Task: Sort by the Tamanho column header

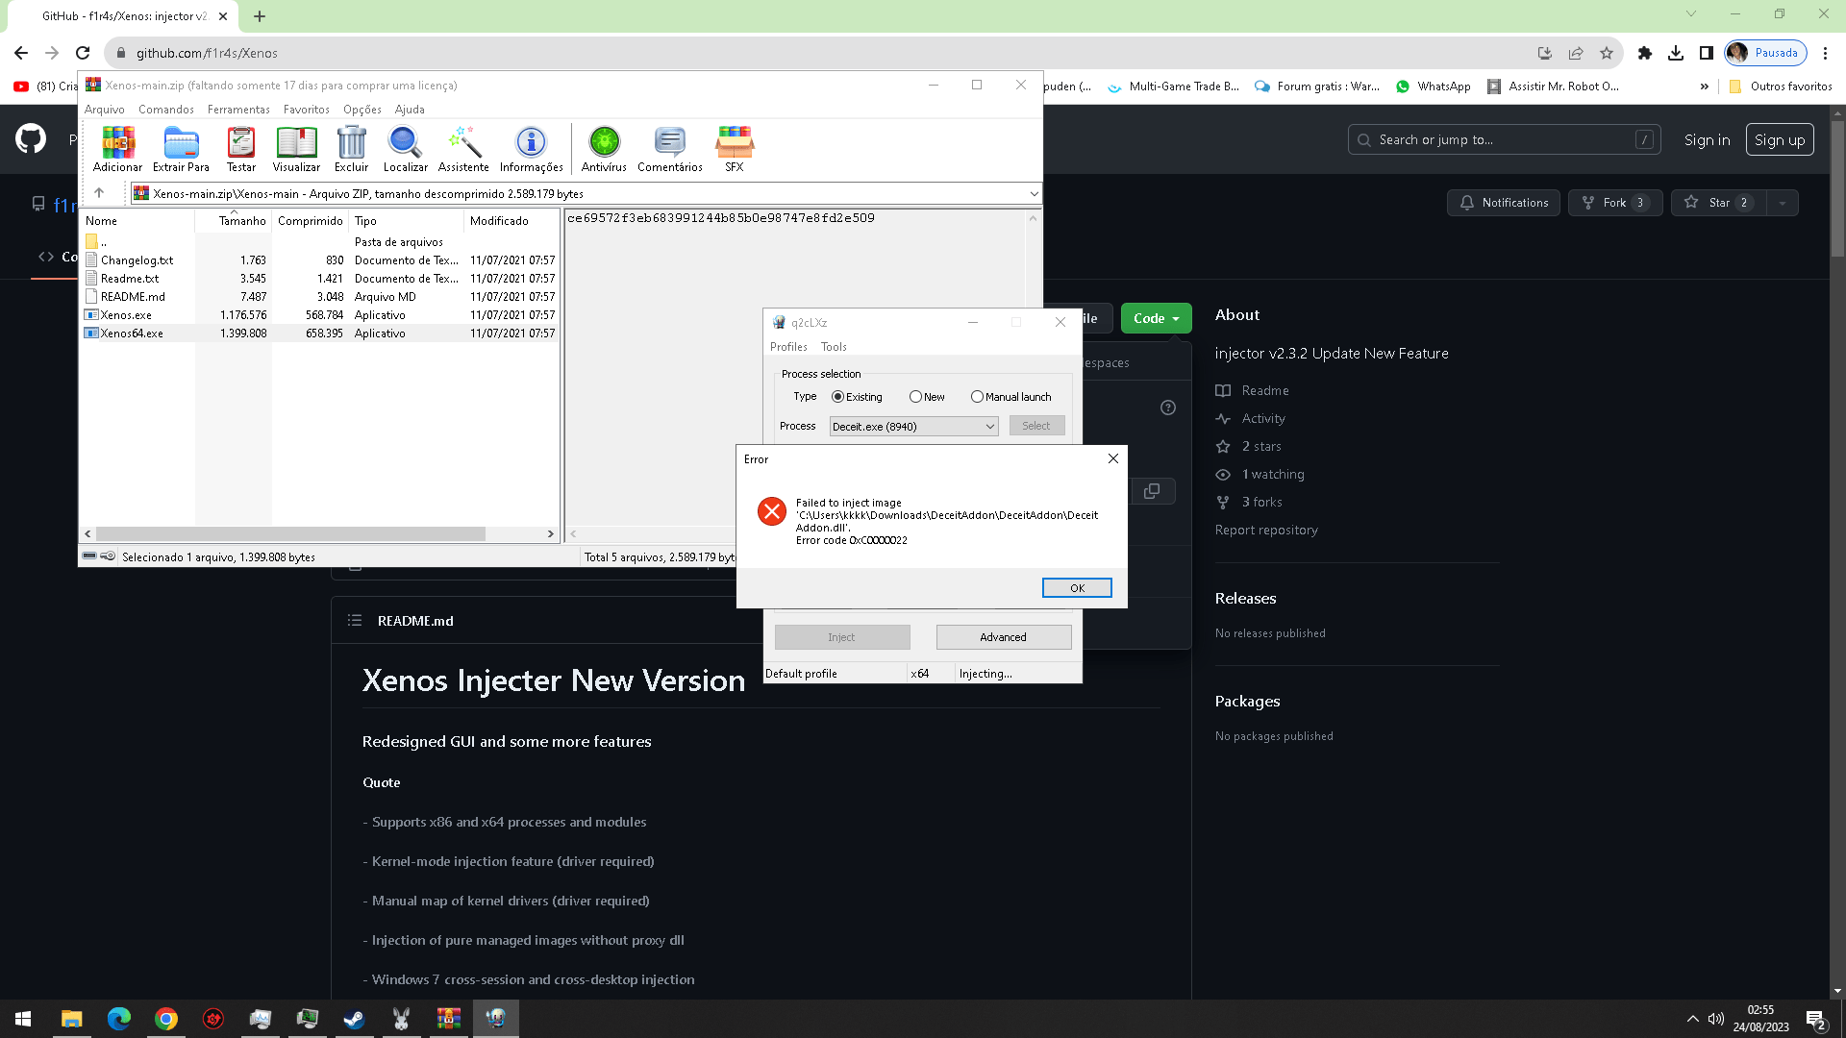Action: point(235,220)
